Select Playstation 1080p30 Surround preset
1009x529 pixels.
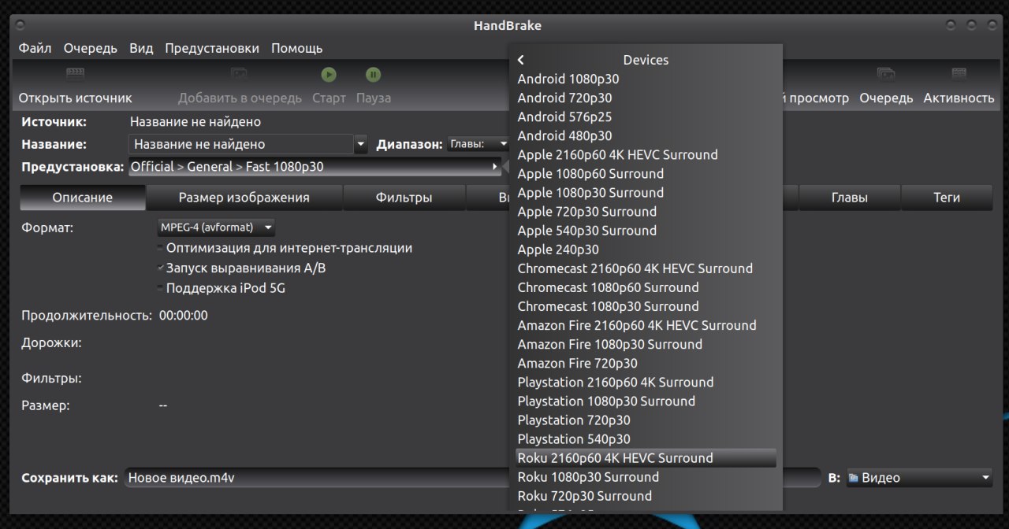click(646, 401)
